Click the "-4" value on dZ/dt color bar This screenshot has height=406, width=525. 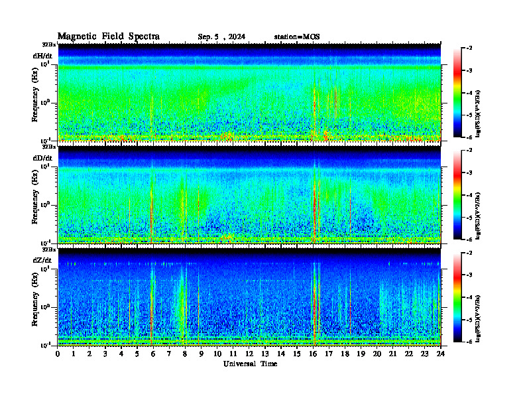(x=469, y=297)
